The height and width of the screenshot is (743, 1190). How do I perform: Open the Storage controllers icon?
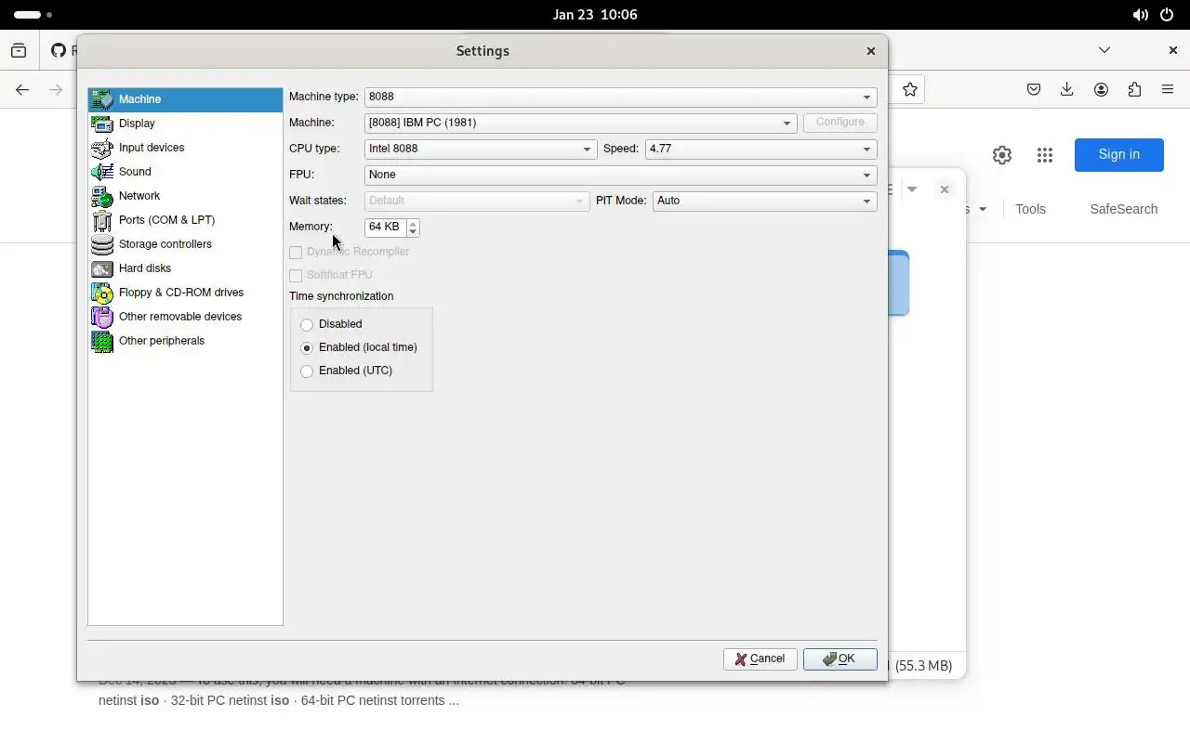pyautogui.click(x=102, y=244)
